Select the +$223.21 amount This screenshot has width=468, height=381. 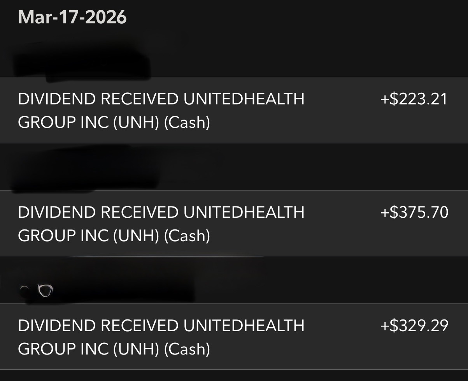[414, 99]
